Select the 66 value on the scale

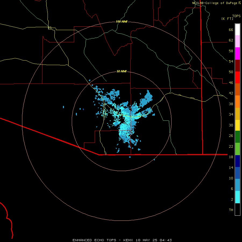[231, 30]
